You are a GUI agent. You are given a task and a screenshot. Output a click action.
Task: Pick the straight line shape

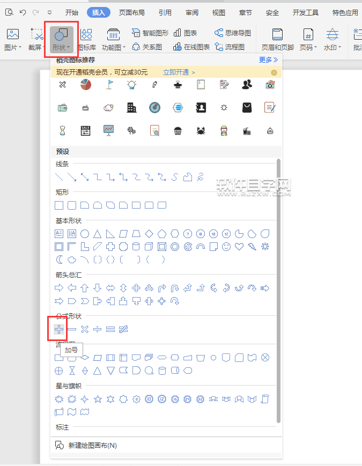click(59, 177)
